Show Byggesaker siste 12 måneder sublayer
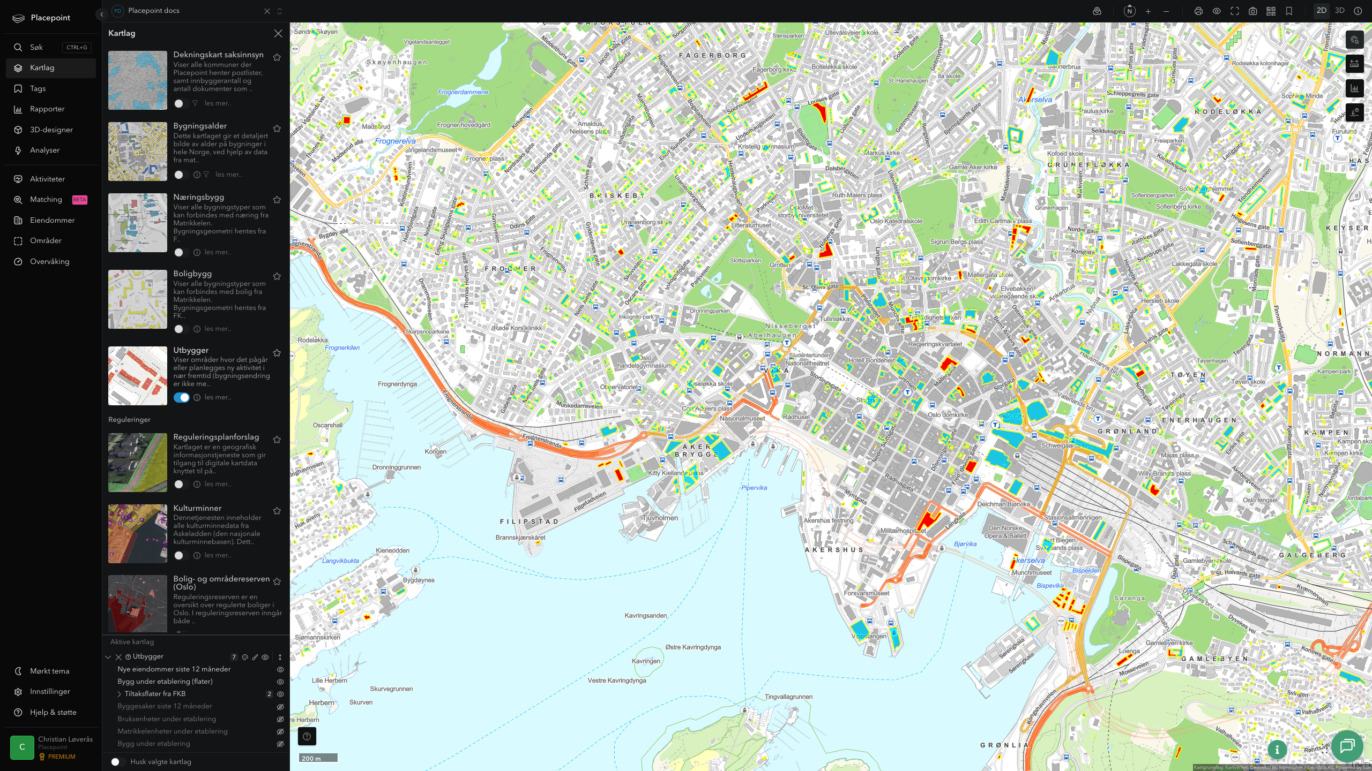This screenshot has width=1372, height=771. (x=280, y=707)
